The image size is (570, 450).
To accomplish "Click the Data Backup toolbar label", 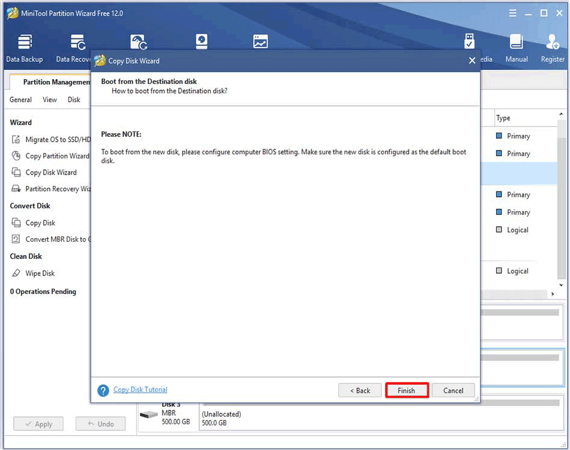I will [25, 59].
